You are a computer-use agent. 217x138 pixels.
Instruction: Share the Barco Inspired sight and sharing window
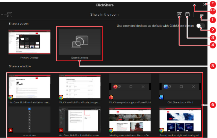click(x=180, y=121)
